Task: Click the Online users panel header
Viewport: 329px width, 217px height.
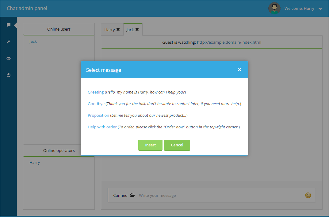Action: coord(59,29)
